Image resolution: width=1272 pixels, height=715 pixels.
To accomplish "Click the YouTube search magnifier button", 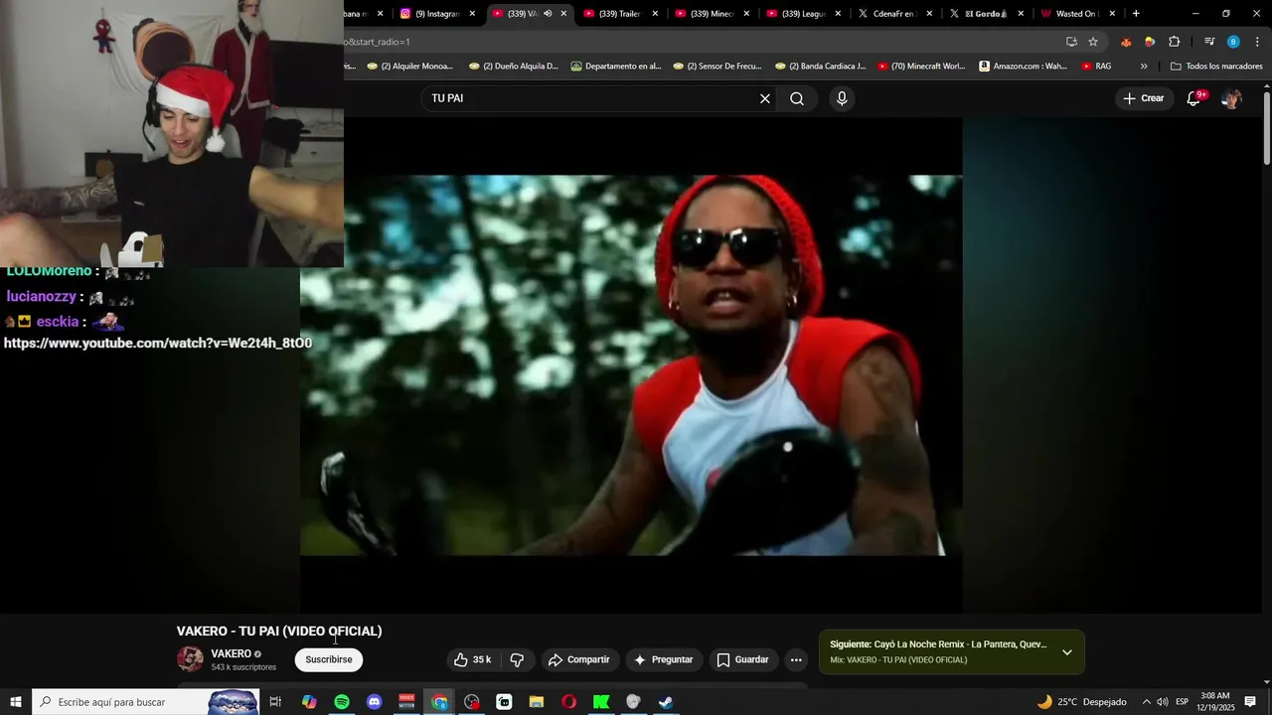I will tap(797, 98).
